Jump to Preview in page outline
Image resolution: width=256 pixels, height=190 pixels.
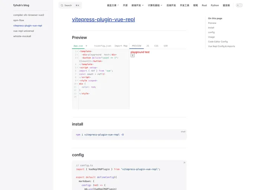click(x=212, y=23)
